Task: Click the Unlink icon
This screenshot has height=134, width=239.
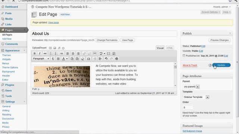Action: 90,54
